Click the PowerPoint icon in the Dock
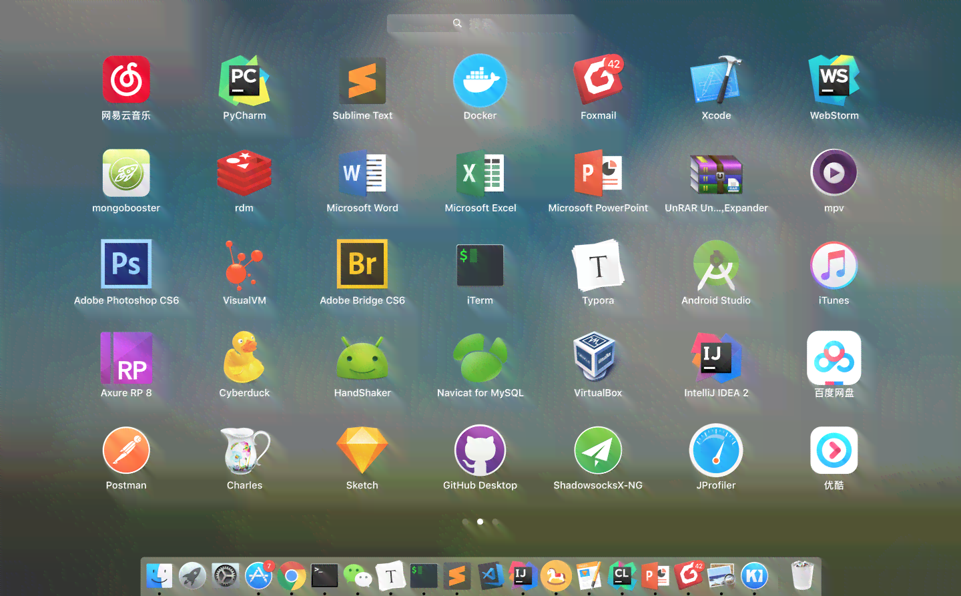Viewport: 961px width, 596px height. (x=655, y=576)
